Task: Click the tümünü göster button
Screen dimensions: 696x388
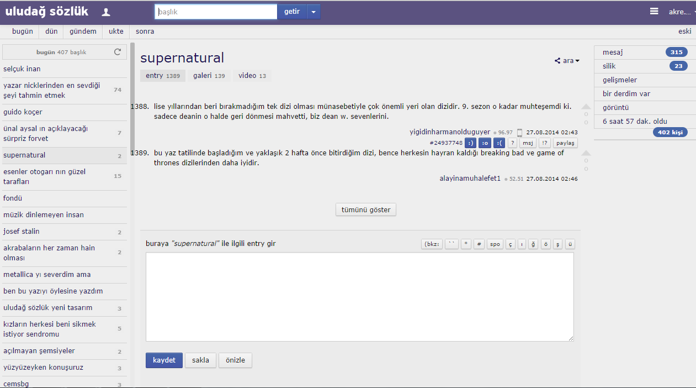Action: click(x=366, y=209)
